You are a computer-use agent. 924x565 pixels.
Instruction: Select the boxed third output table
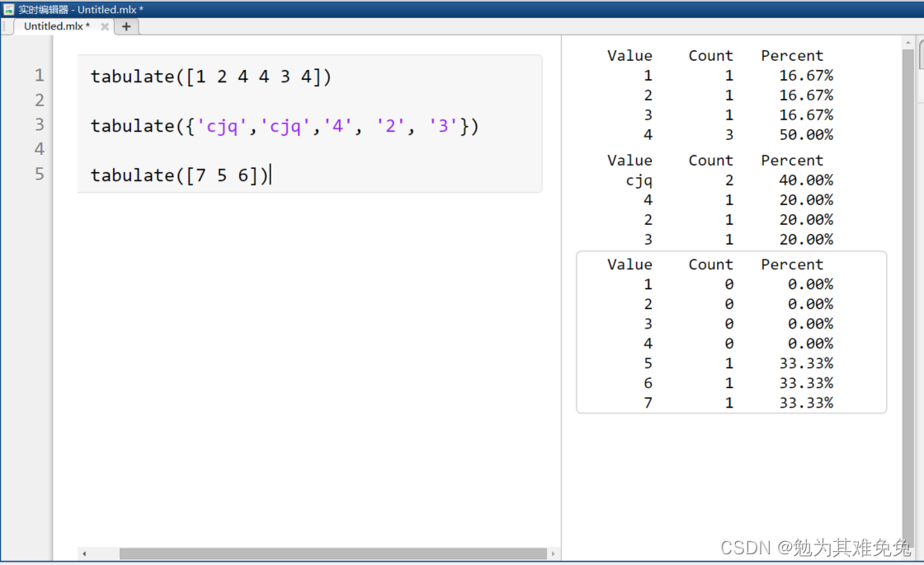coord(731,333)
